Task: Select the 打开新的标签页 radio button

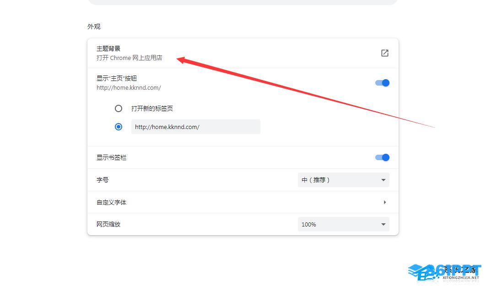Action: (119, 108)
